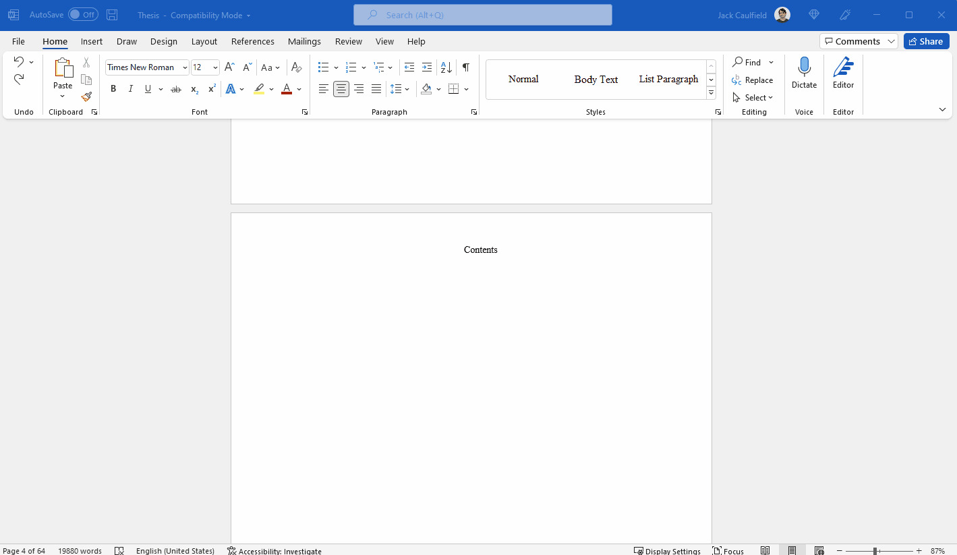Center align the paragraph
957x555 pixels.
click(341, 88)
